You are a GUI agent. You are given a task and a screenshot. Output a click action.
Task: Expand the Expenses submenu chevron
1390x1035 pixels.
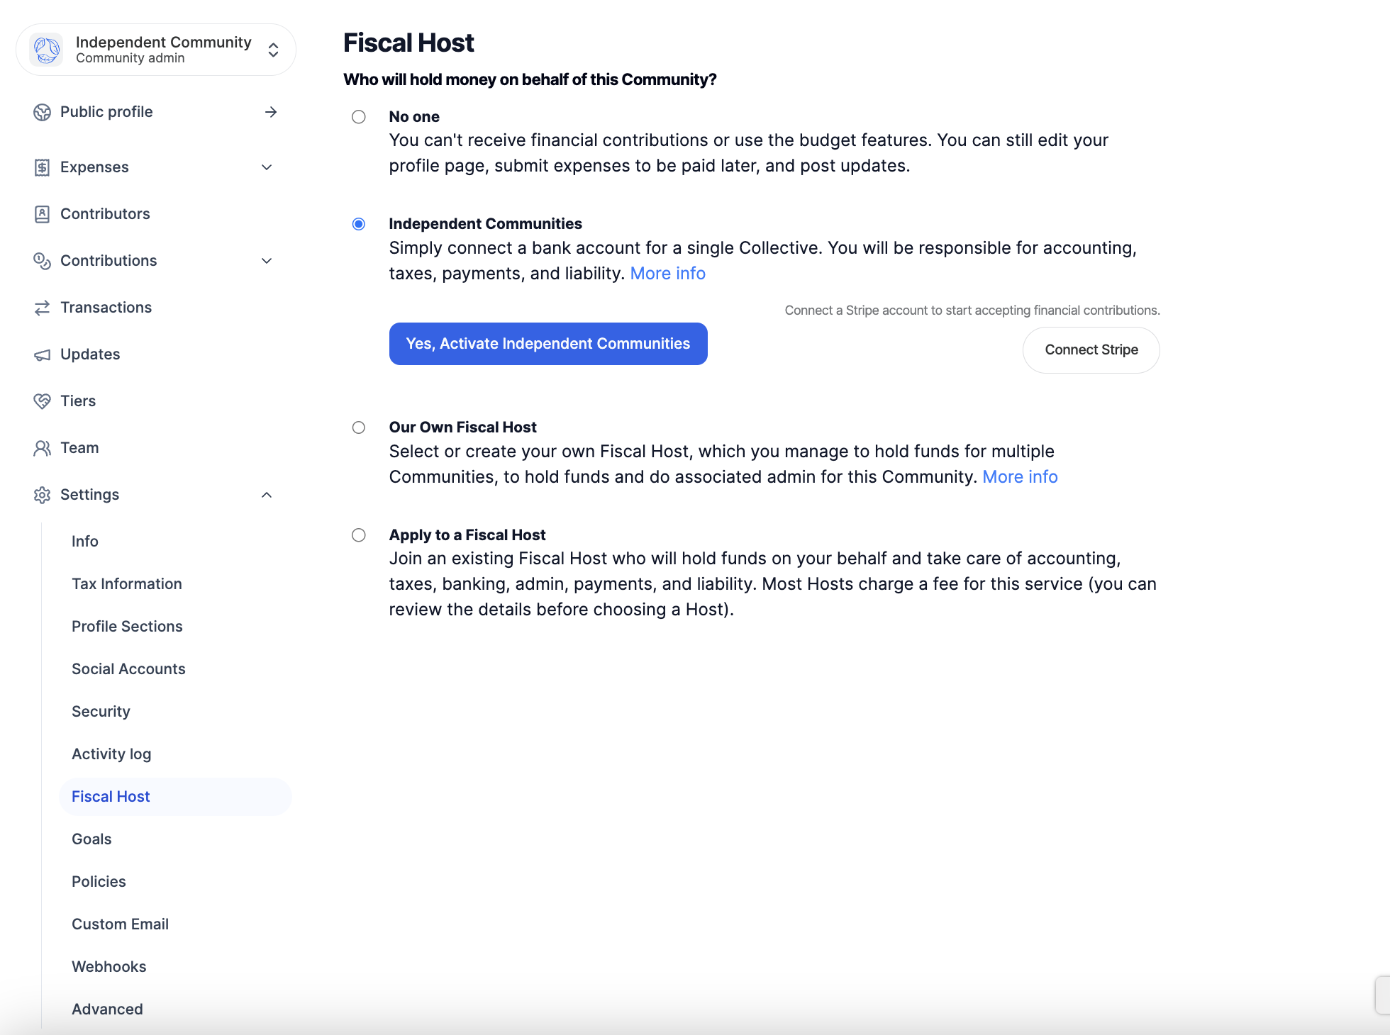267,167
